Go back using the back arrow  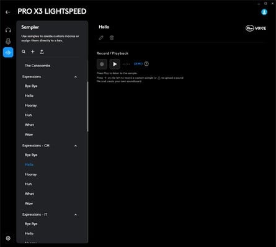click(x=7, y=12)
